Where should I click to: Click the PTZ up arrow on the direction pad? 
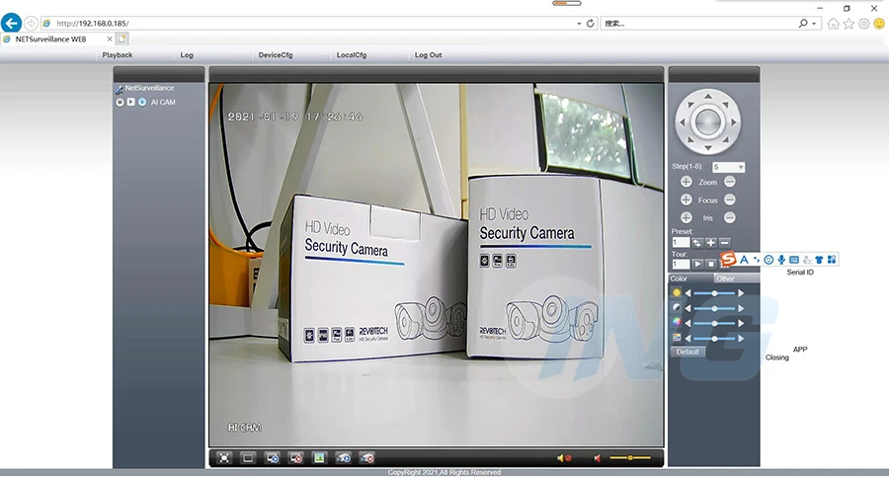708,97
